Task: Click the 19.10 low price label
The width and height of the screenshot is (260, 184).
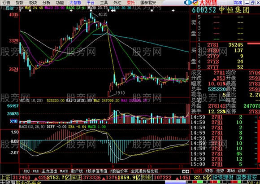Action: click(120, 93)
